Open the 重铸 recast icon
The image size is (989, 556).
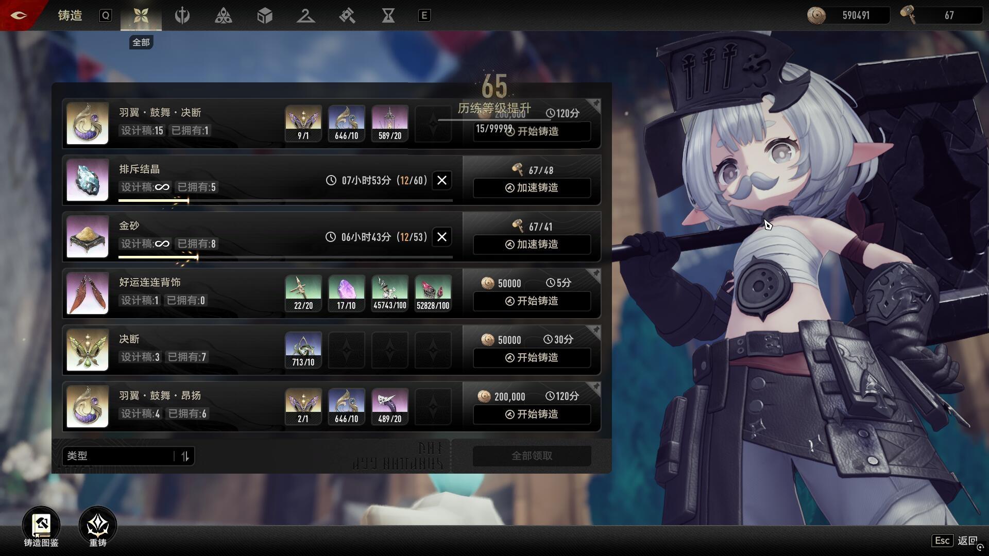(97, 526)
